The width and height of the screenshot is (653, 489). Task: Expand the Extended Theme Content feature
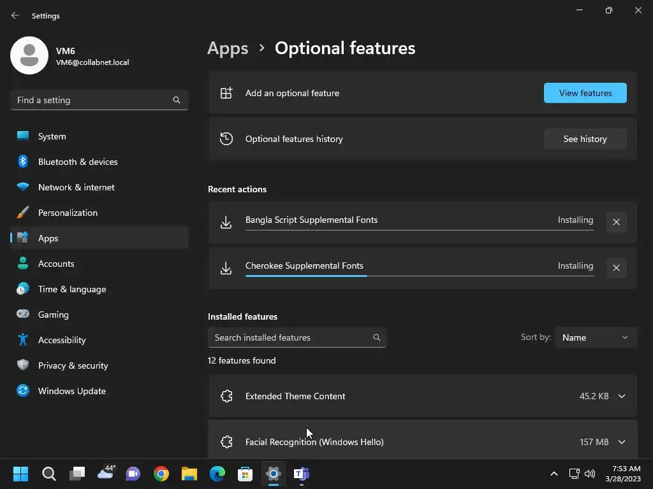pos(622,396)
